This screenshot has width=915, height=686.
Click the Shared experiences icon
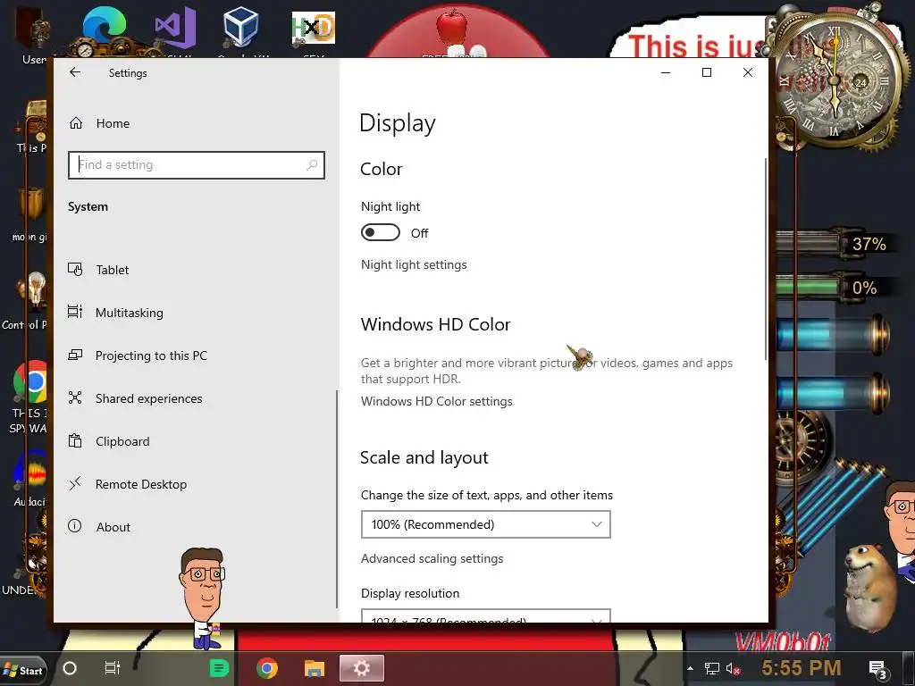pyautogui.click(x=75, y=397)
